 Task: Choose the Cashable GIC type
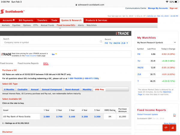[x=22, y=89]
